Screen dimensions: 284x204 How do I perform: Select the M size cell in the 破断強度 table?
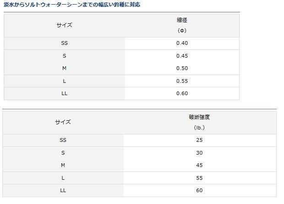tap(63, 165)
